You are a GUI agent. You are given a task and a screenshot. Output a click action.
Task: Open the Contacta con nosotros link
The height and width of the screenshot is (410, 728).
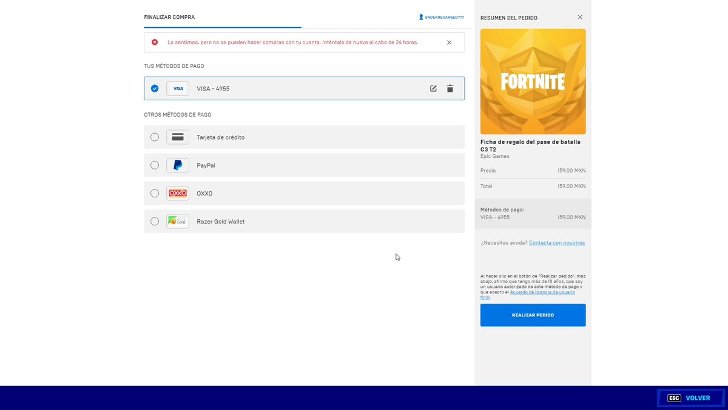click(557, 243)
